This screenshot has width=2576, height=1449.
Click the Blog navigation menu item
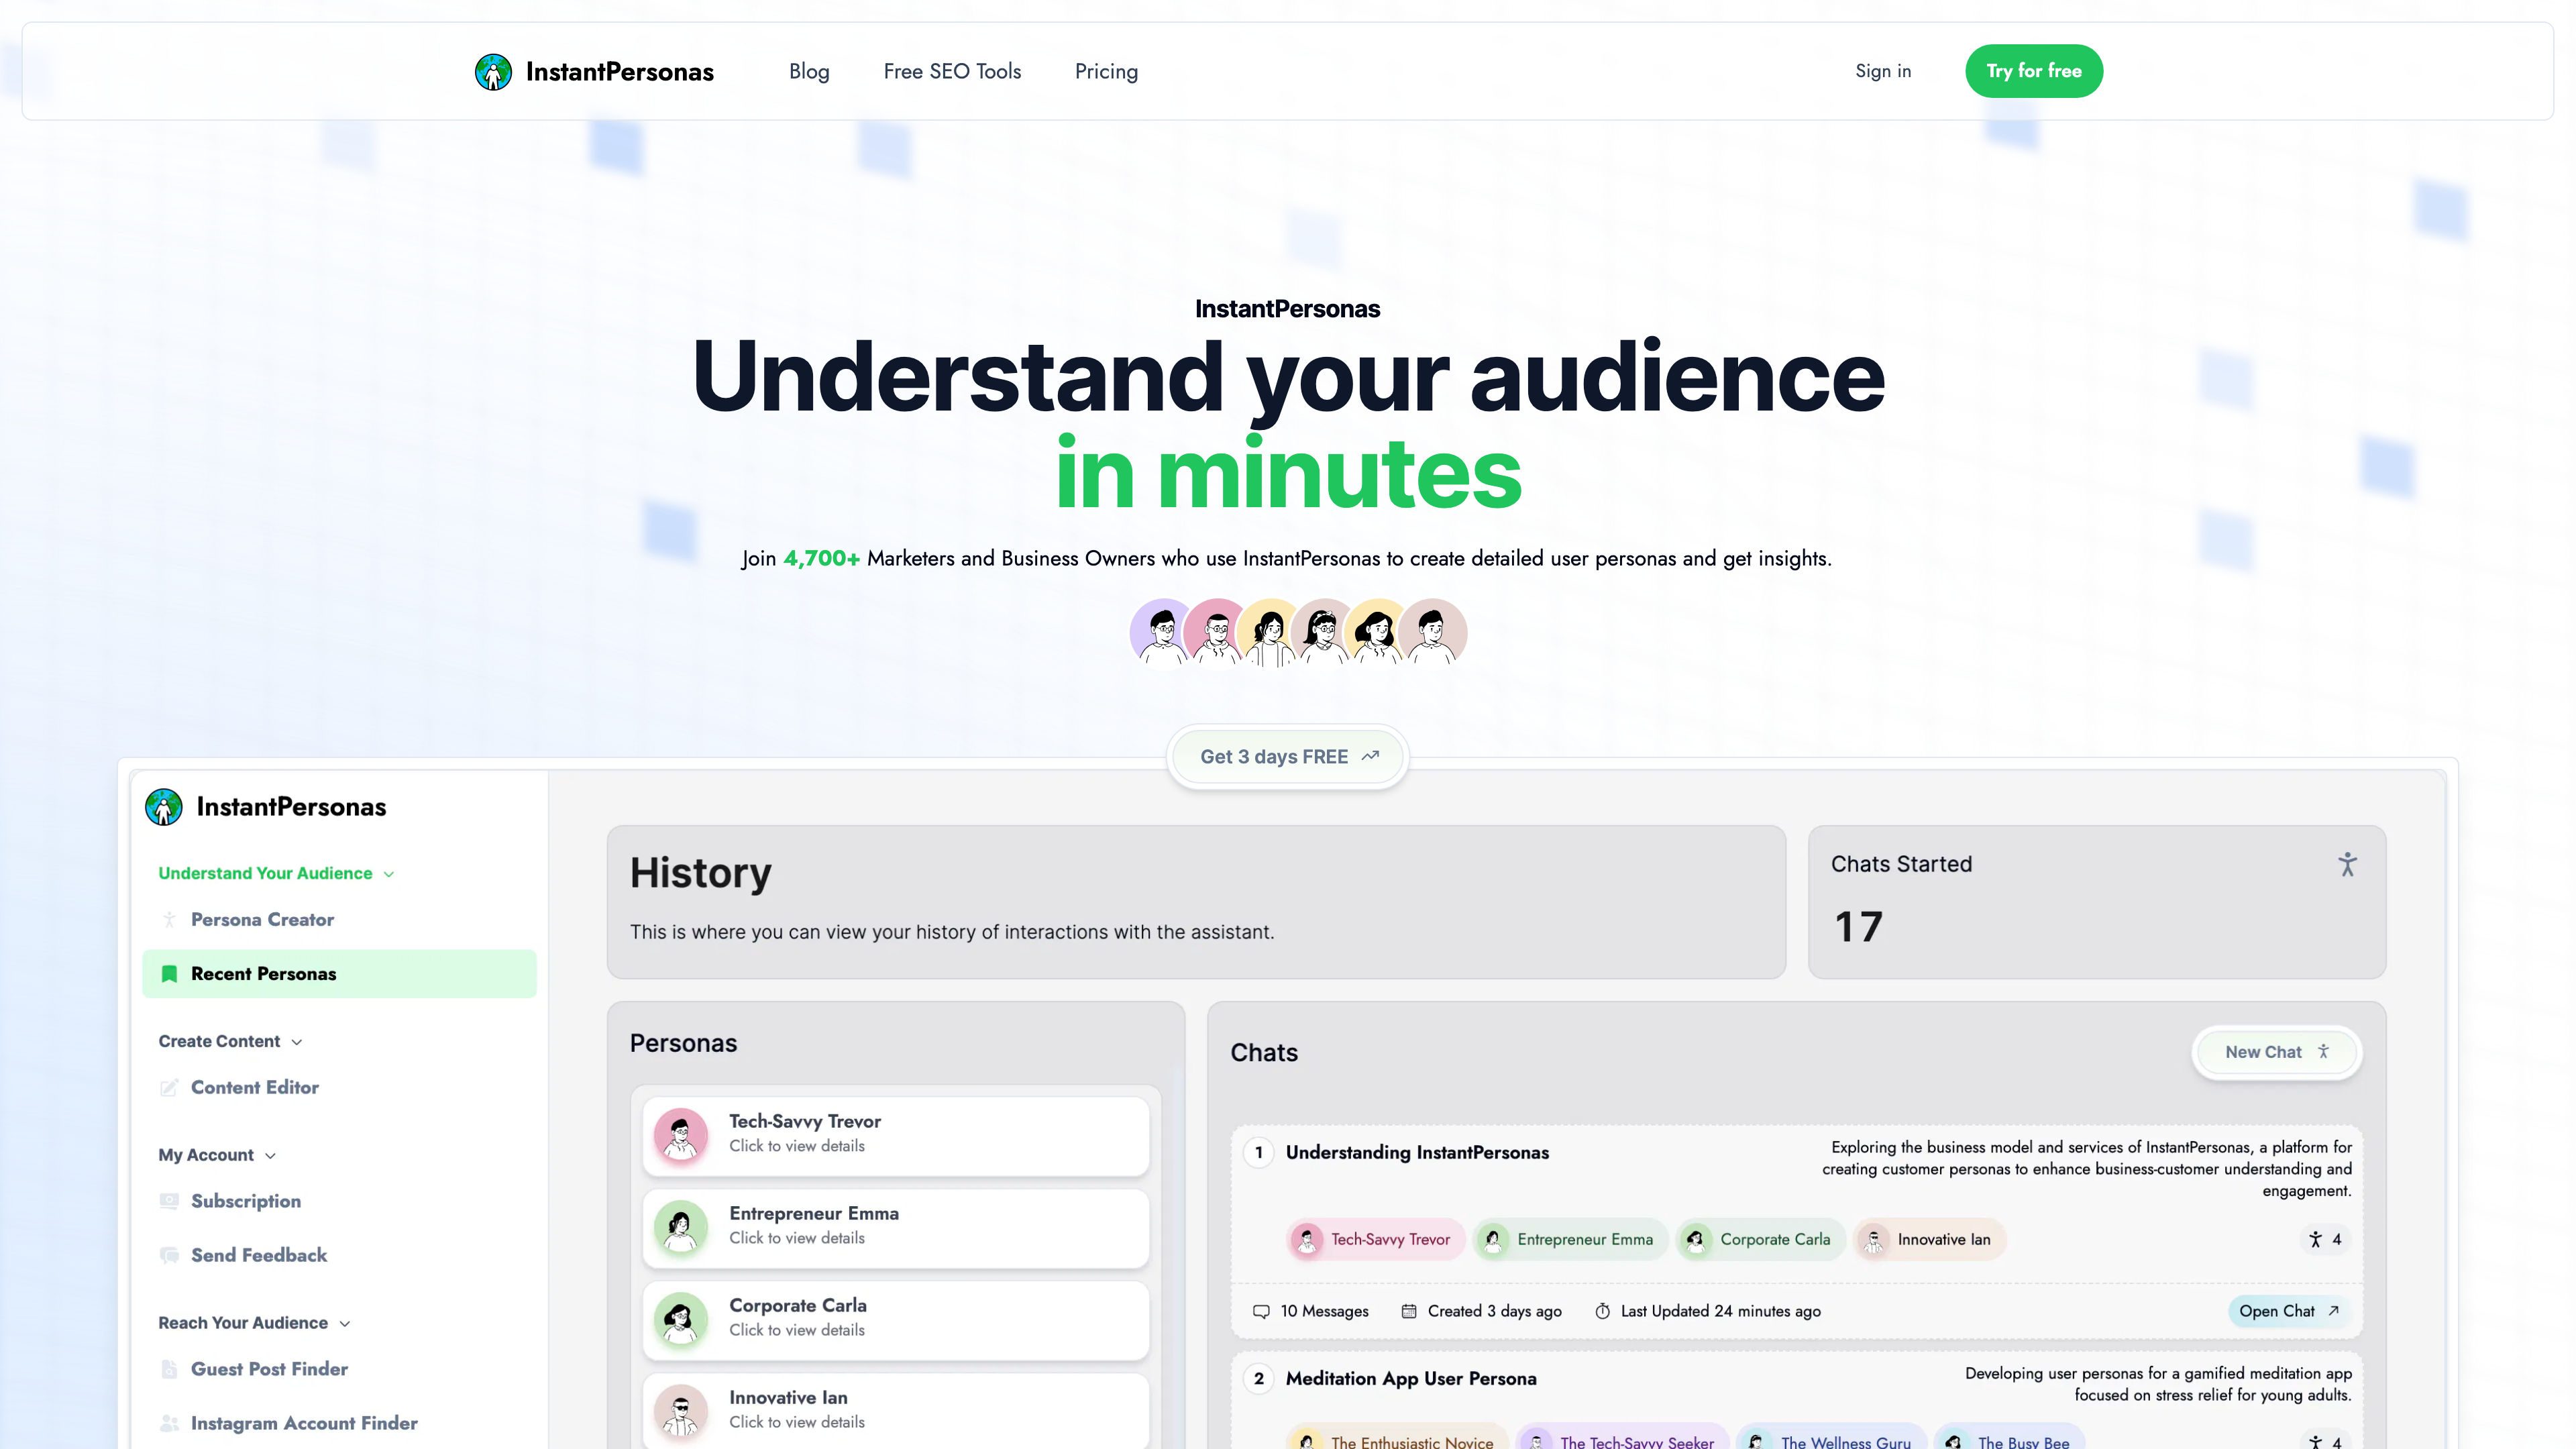[x=808, y=70]
